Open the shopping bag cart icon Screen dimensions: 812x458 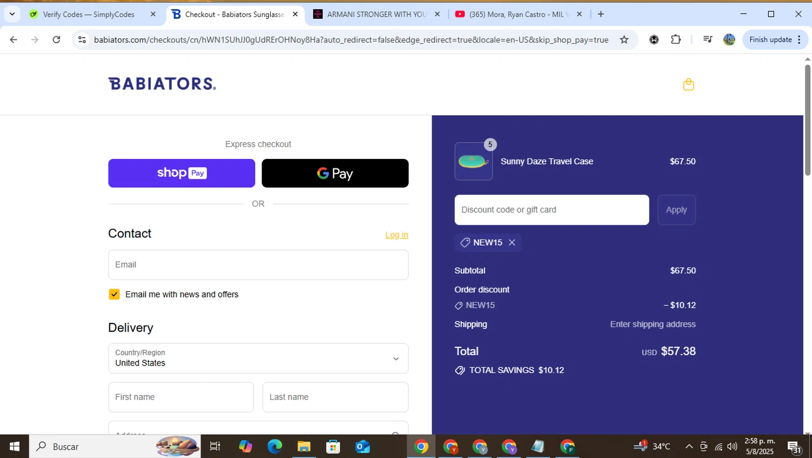(688, 84)
